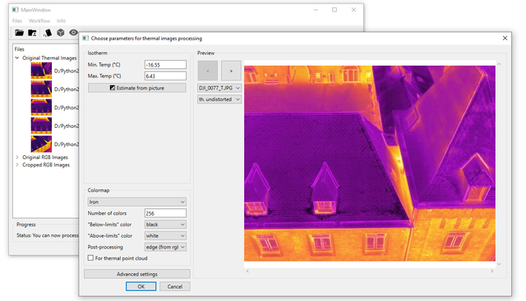Select the 'Original RGB Images' tree label
The image size is (526, 301).
[x=45, y=157]
